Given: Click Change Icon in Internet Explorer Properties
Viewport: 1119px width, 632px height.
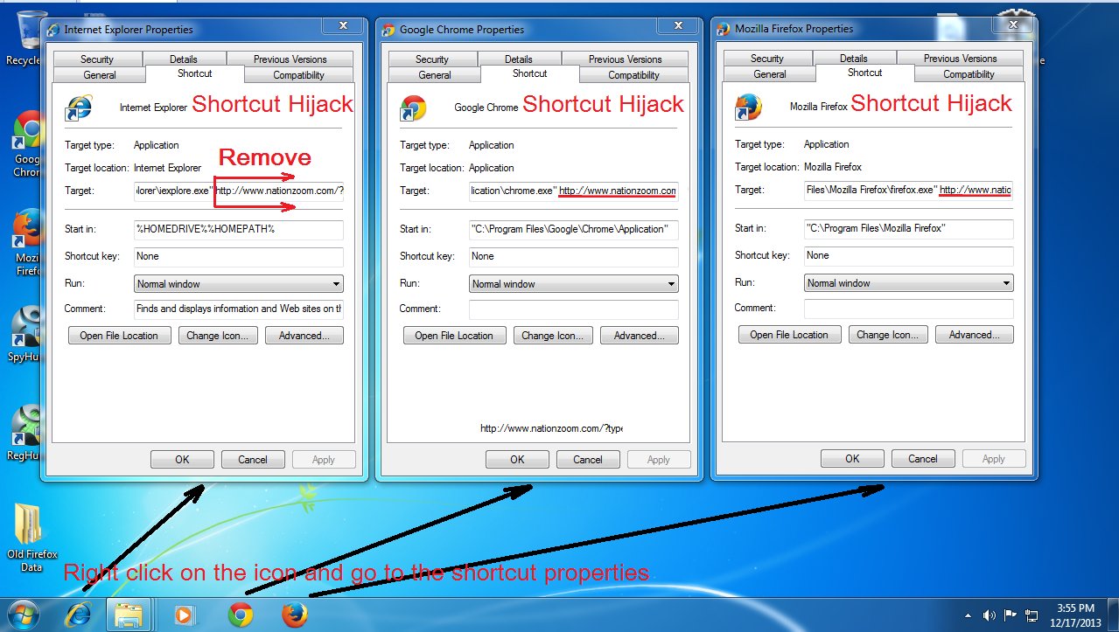Looking at the screenshot, I should click(217, 336).
